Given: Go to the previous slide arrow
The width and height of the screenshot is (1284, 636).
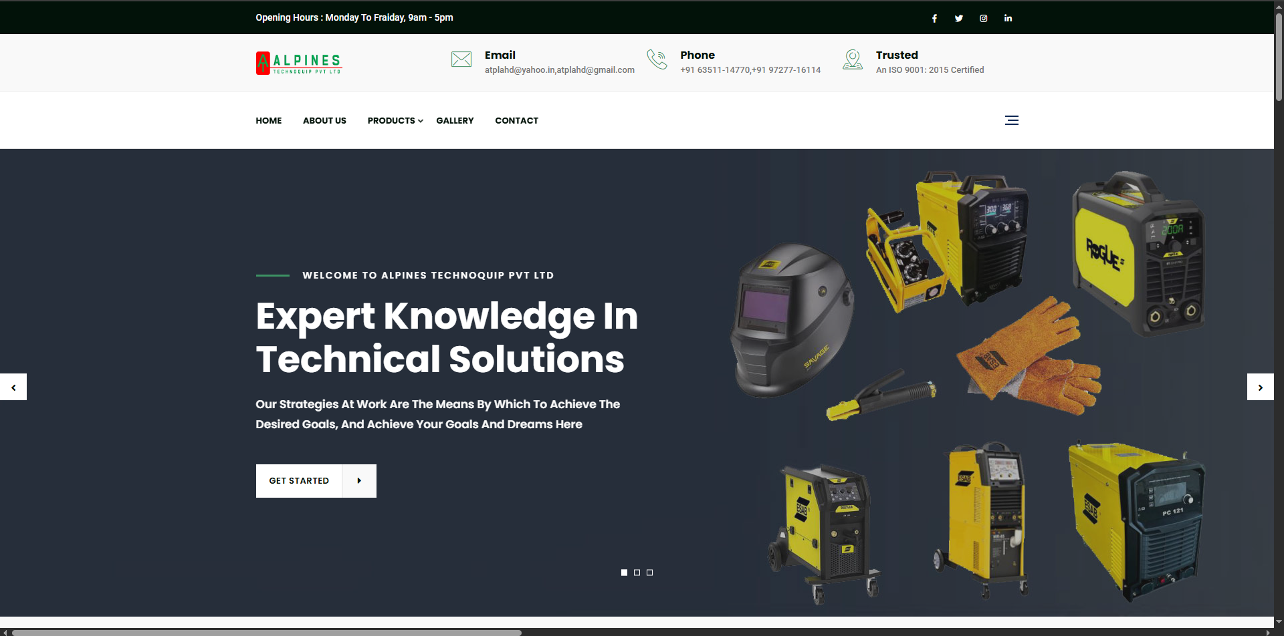Looking at the screenshot, I should pos(13,387).
